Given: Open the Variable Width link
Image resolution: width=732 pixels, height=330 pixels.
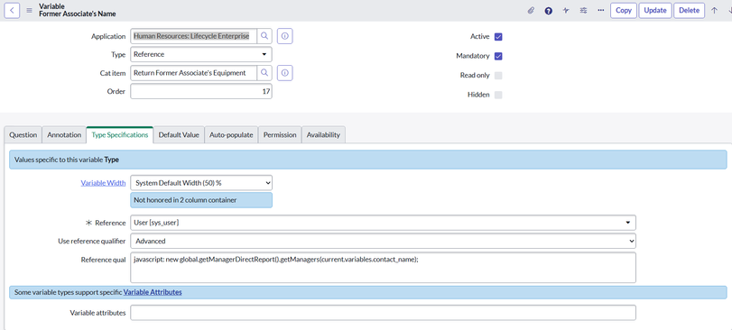Looking at the screenshot, I should pyautogui.click(x=103, y=183).
